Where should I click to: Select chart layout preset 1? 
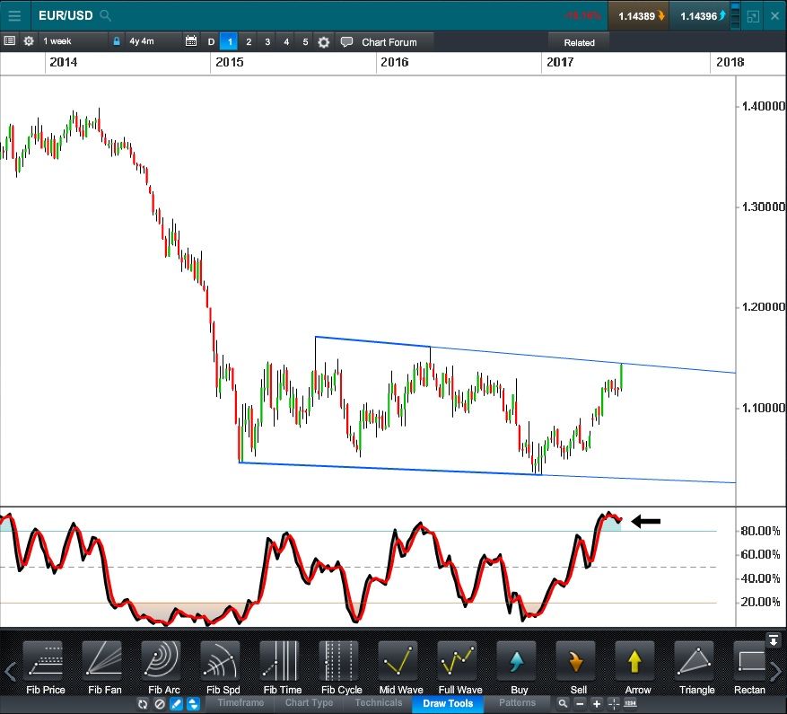tap(230, 41)
